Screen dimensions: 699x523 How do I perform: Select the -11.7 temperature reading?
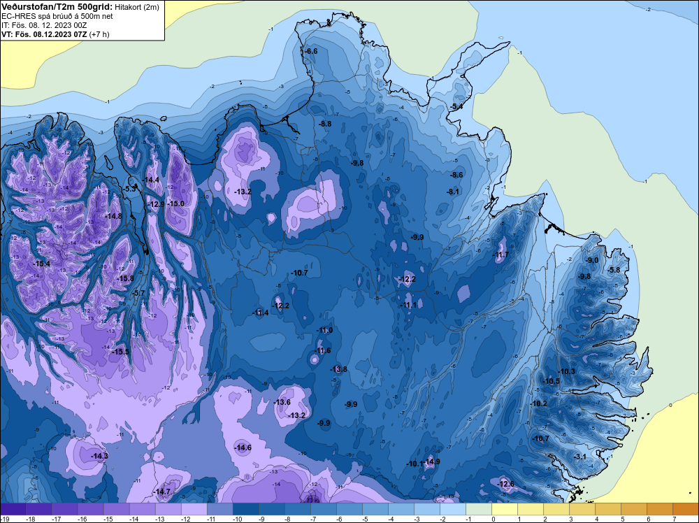pyautogui.click(x=500, y=255)
